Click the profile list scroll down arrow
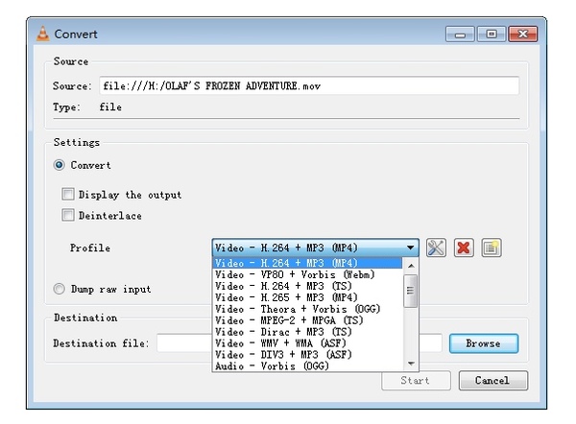 tap(411, 364)
